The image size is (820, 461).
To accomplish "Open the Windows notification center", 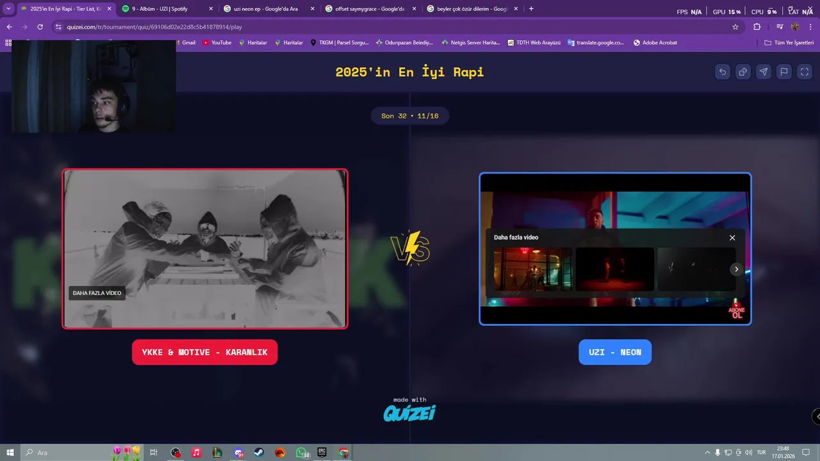I will click(x=807, y=453).
